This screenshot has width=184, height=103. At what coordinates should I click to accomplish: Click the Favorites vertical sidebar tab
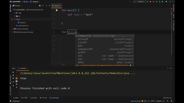pos(10,91)
